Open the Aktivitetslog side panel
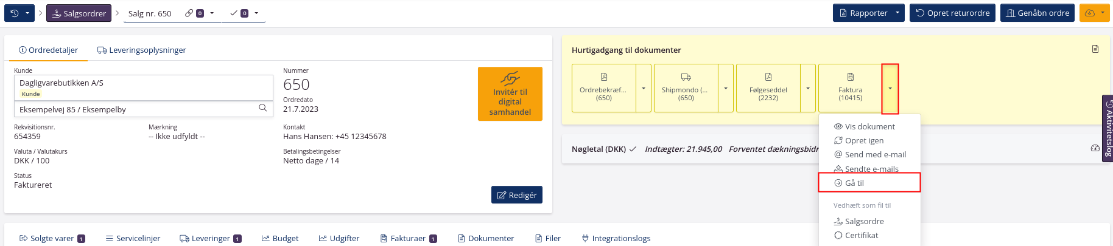This screenshot has height=246, width=1113. click(1108, 128)
